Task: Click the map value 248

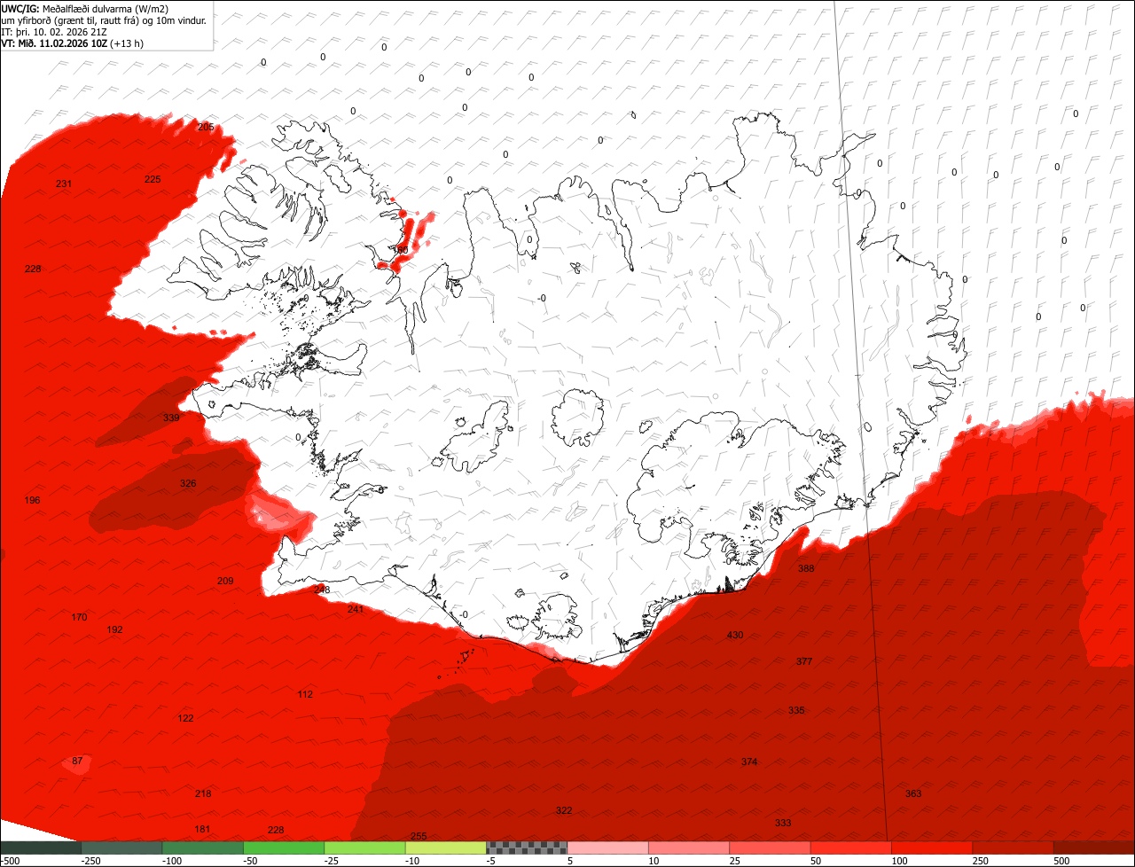Action: tap(321, 590)
